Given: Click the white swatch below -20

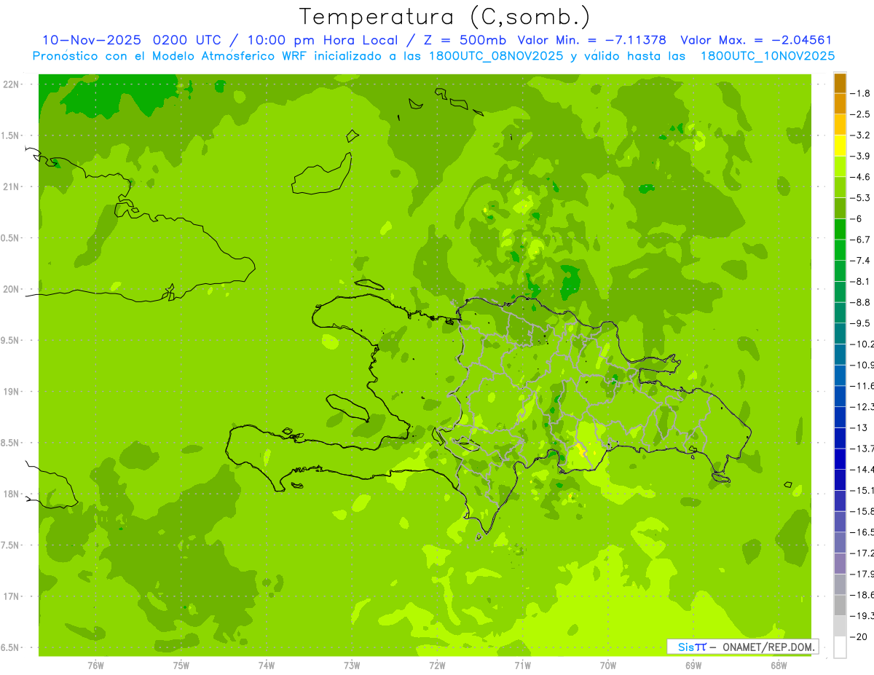Looking at the screenshot, I should coord(840,647).
